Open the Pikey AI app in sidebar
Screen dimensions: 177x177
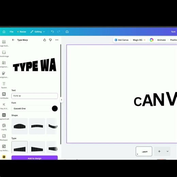pos(4,106)
